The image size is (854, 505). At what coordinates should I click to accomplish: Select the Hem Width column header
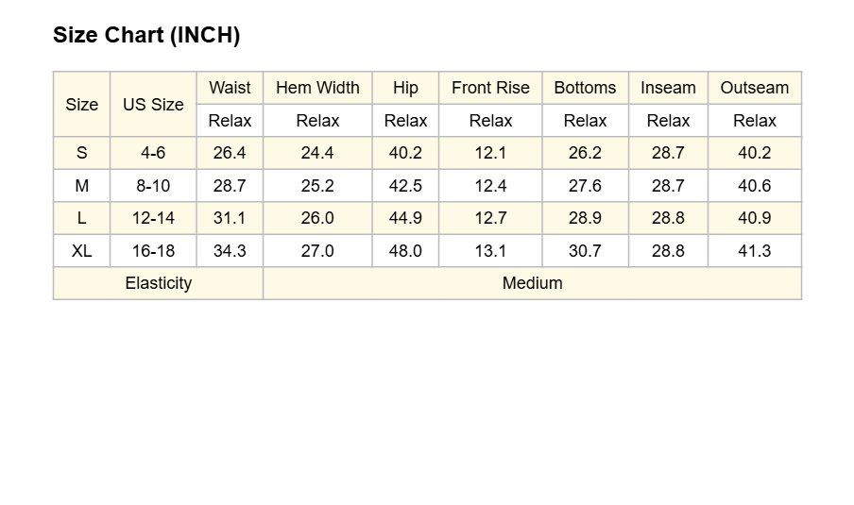[x=317, y=88]
